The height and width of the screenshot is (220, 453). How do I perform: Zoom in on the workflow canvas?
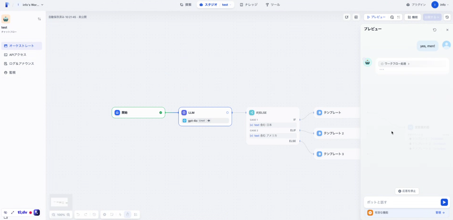68,215
